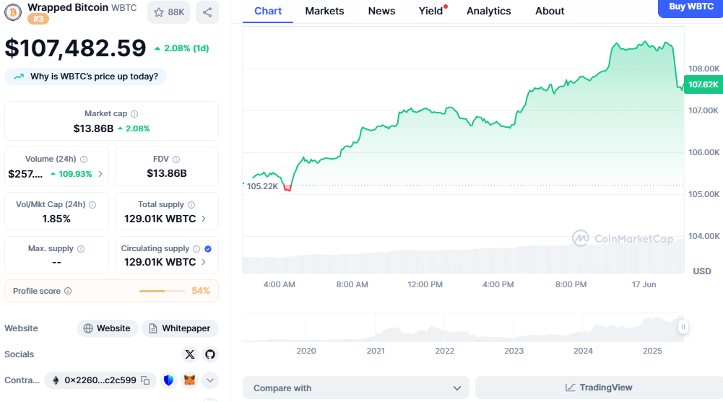Click 2023 on the history timeline

[x=514, y=351]
